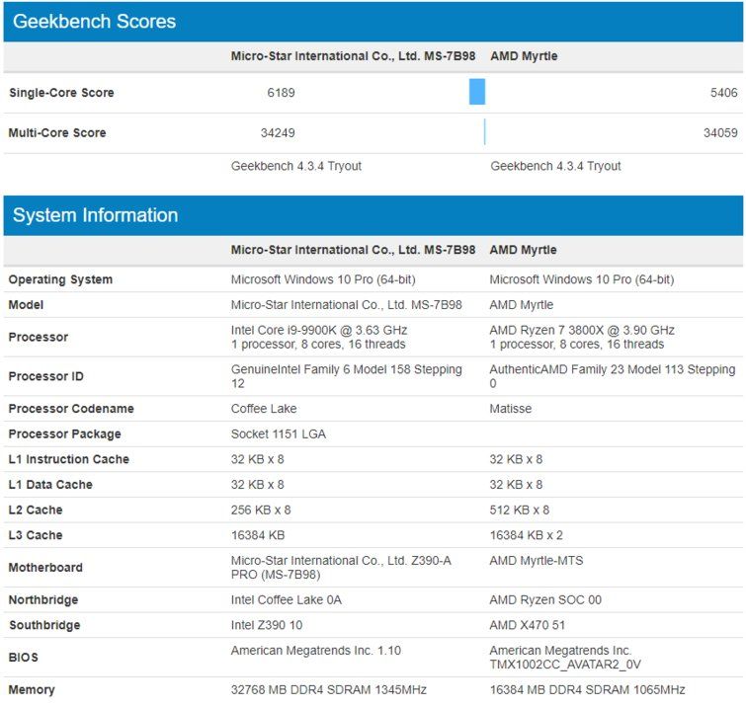Select the 5406 single-core score value

click(723, 93)
